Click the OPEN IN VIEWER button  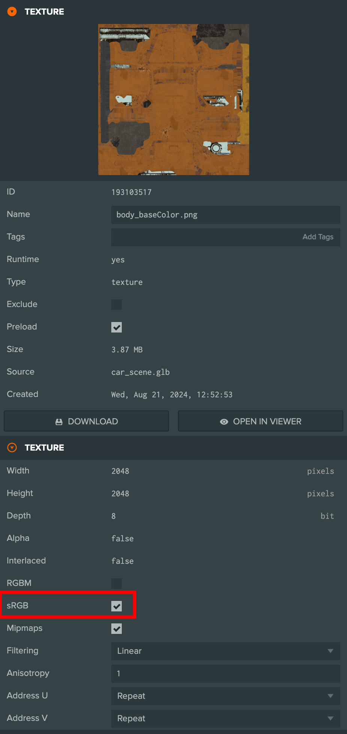coord(260,421)
